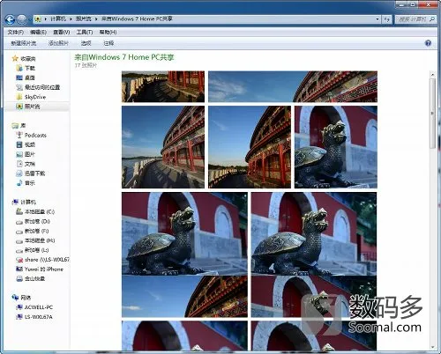Open second-row small bronze dragon-turtle photo
The height and width of the screenshot is (354, 441).
point(336,147)
